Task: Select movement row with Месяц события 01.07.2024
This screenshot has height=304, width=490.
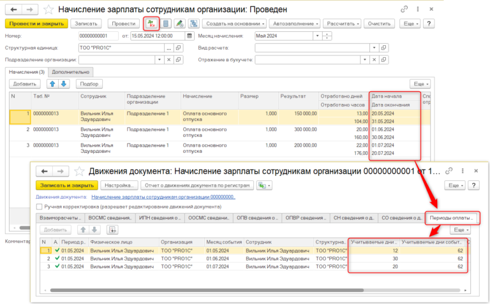Action: coord(255,266)
